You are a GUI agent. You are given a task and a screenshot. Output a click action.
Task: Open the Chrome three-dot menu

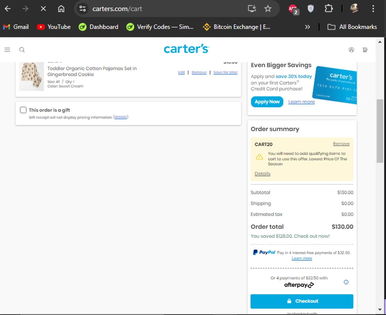pos(373,9)
